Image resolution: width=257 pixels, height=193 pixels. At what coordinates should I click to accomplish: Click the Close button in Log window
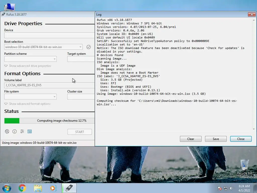click(x=241, y=139)
